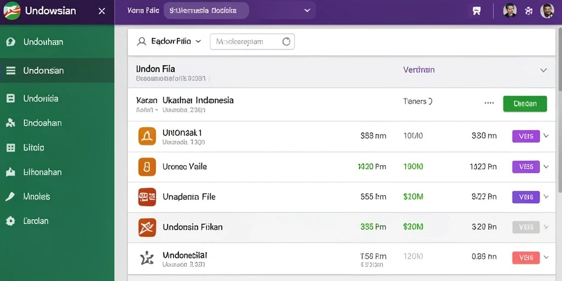Click the red VEBS button for Vindonesilal
Image resolution: width=562 pixels, height=281 pixels.
pyautogui.click(x=526, y=257)
